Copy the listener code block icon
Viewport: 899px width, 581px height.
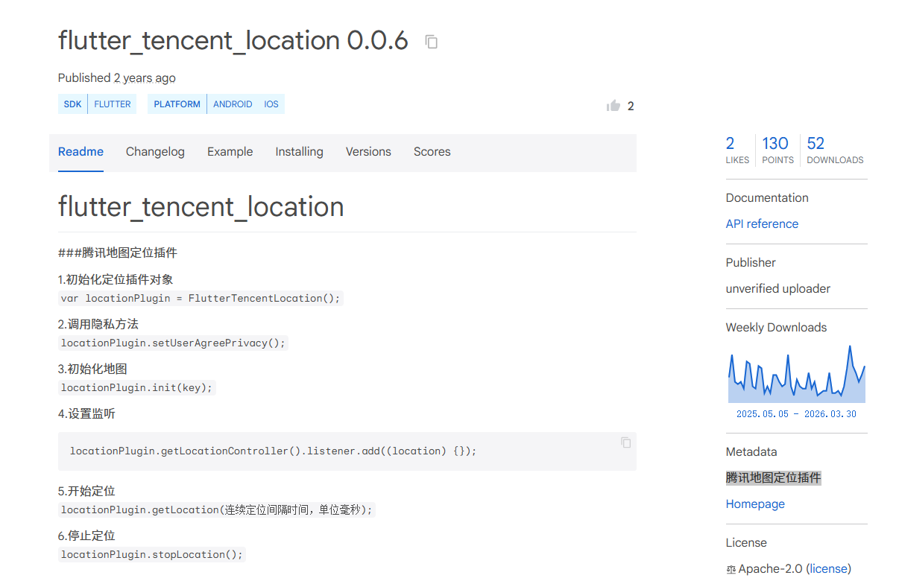tap(625, 442)
